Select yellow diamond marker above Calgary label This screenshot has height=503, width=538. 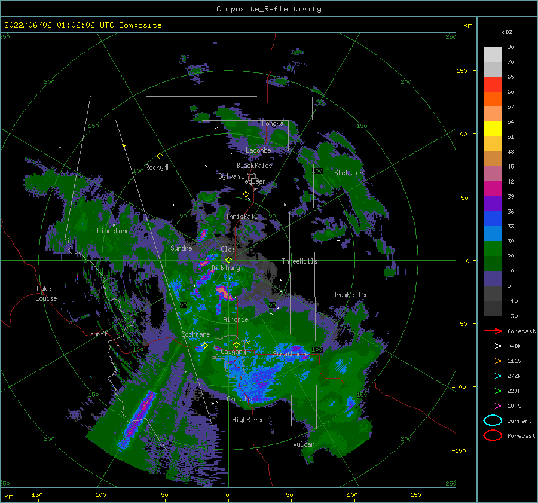tap(236, 345)
